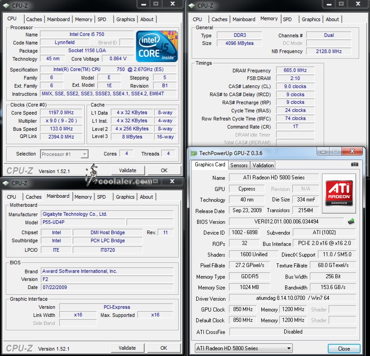Click the app icon of the CPU-Z memory window
Screen dimensions: 370x356
point(192,5)
